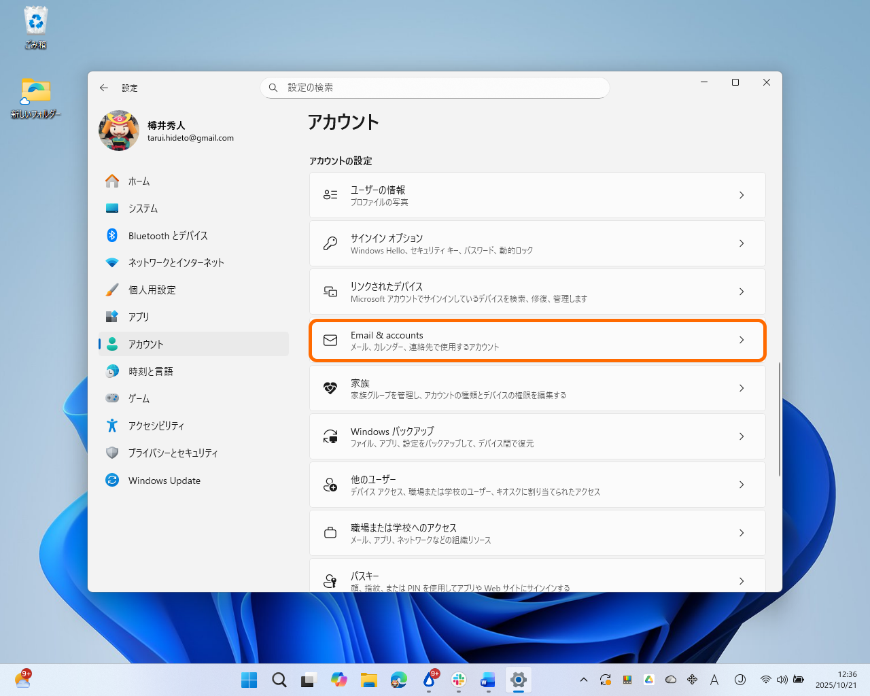Expand hidden icons in the system tray
This screenshot has height=696, width=870.
pyautogui.click(x=583, y=680)
